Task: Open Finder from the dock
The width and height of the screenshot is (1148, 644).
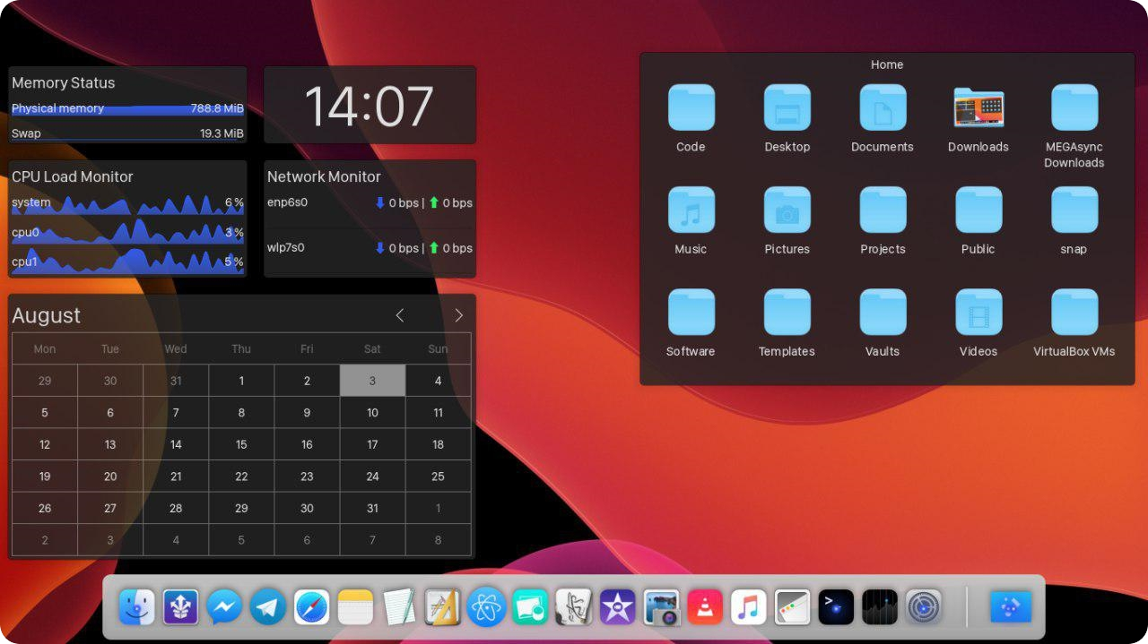Action: click(x=137, y=607)
